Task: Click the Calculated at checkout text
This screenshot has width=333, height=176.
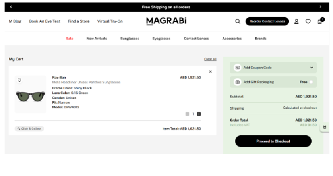Action: (300, 108)
